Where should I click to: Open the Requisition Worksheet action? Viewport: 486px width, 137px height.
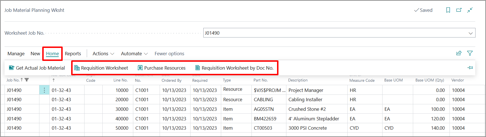click(101, 68)
